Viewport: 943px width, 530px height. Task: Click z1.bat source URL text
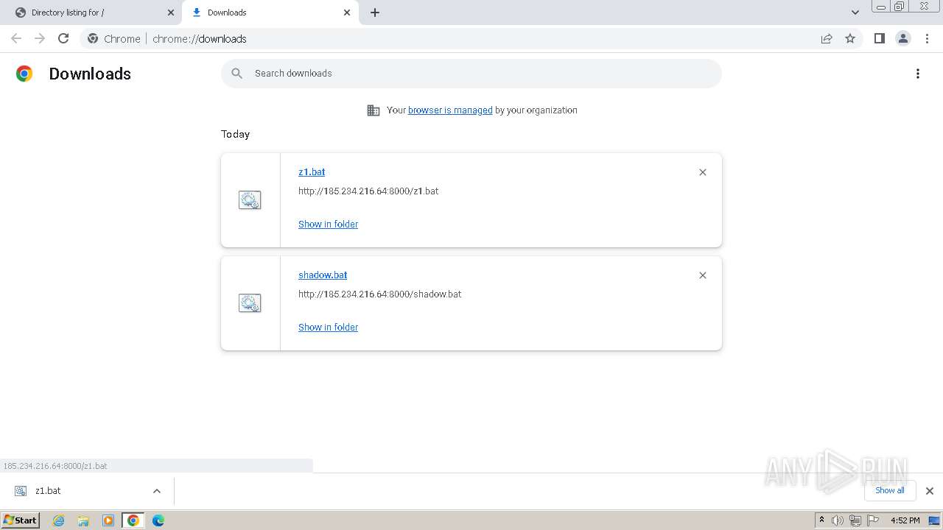(368, 191)
